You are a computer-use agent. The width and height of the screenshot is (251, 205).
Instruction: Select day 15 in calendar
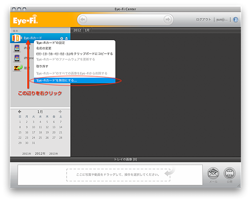click(20, 132)
